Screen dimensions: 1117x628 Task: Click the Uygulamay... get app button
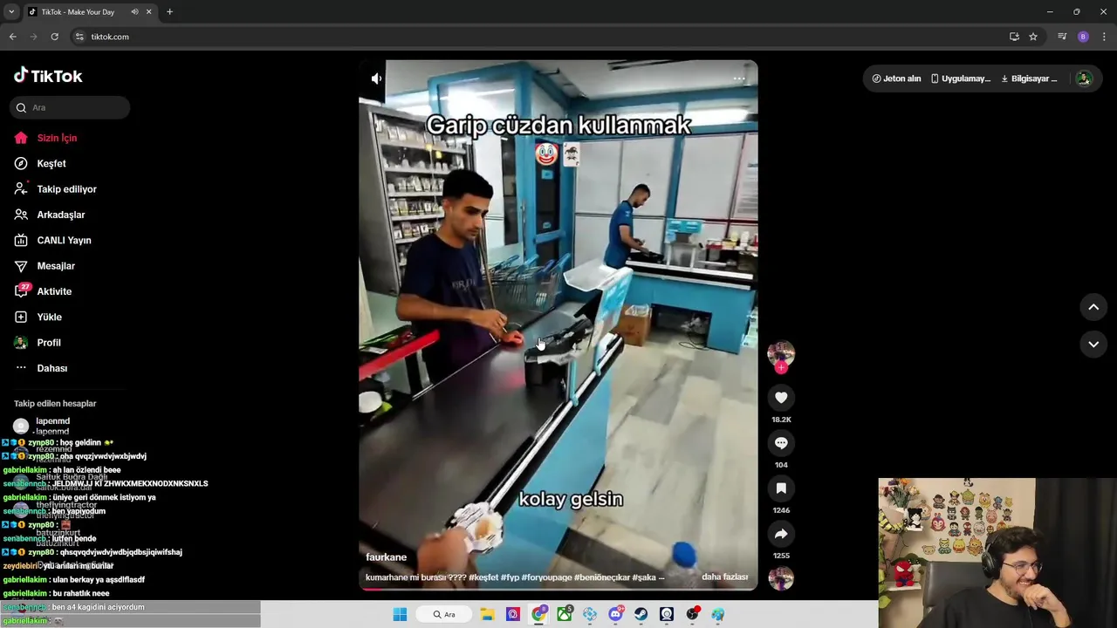click(x=961, y=78)
